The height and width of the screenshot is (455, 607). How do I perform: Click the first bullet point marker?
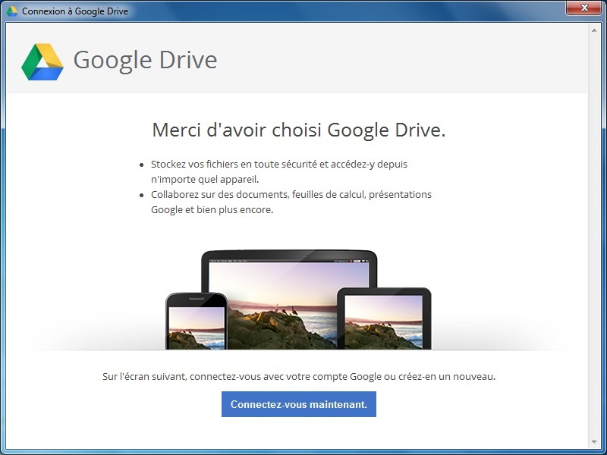[x=142, y=165]
